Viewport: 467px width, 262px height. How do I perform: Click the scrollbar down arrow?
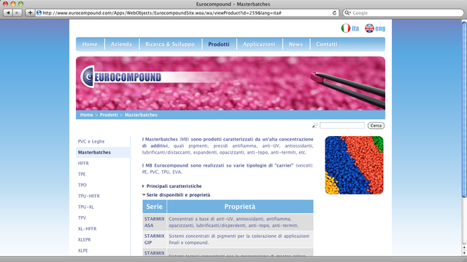(x=464, y=253)
